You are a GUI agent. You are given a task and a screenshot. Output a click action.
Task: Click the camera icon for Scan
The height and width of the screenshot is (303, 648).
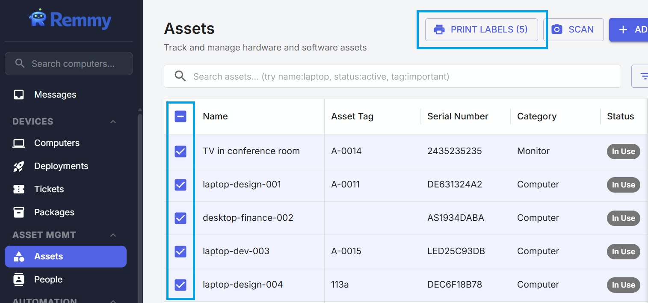(556, 30)
